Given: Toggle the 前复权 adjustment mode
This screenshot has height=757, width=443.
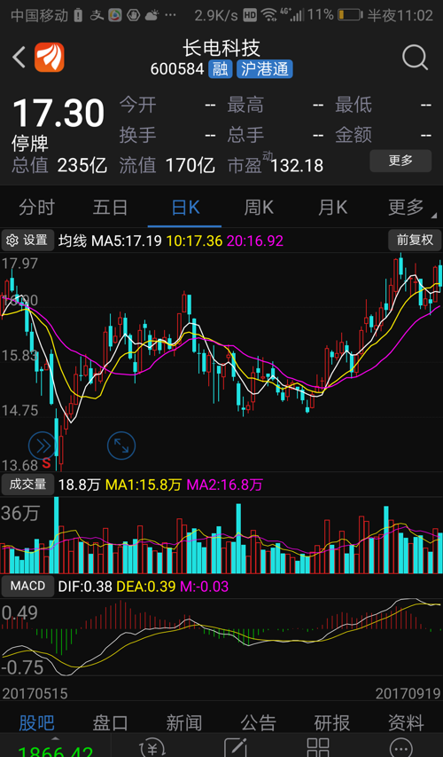Looking at the screenshot, I should tap(415, 240).
